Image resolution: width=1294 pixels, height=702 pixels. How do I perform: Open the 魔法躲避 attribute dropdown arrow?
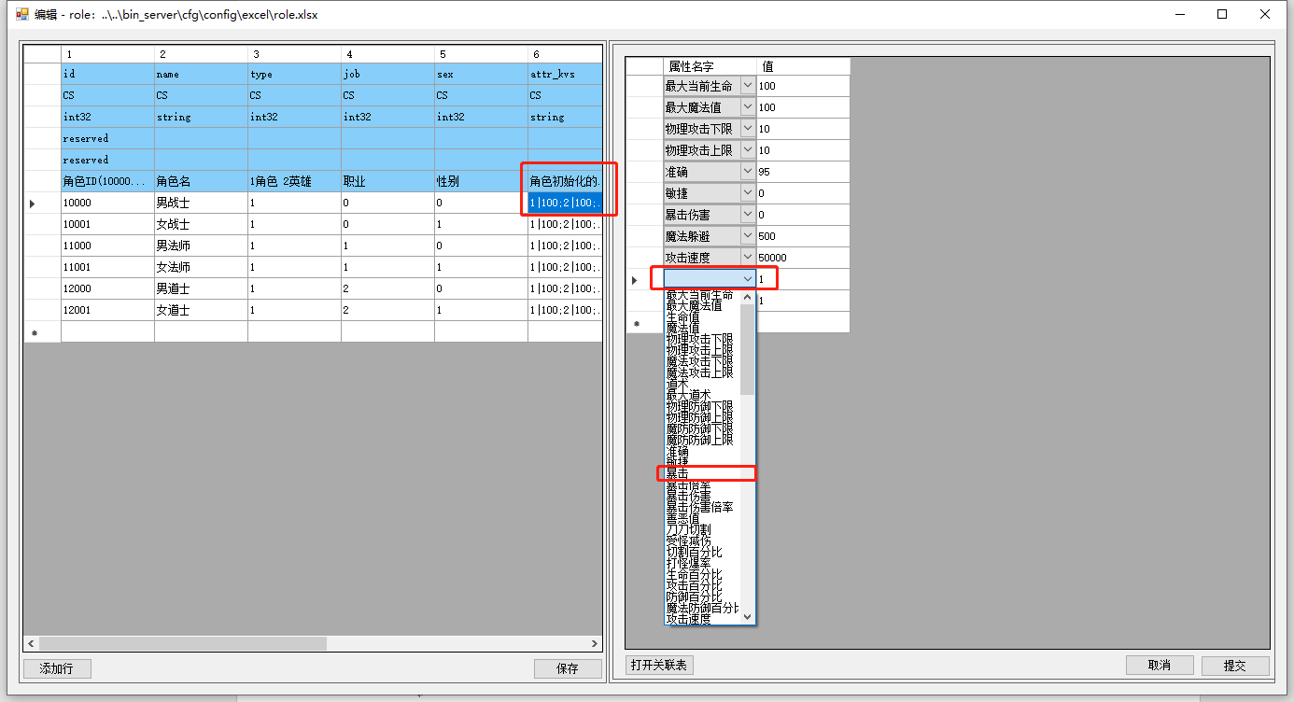747,236
